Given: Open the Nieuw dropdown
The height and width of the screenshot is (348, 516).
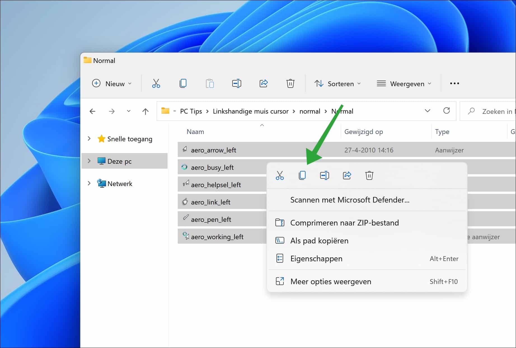Looking at the screenshot, I should coord(112,84).
